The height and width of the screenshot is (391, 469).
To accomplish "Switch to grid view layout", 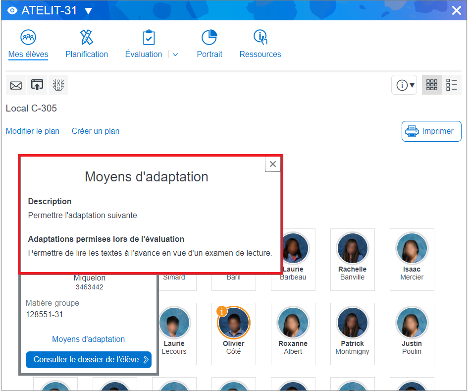I will [x=432, y=85].
